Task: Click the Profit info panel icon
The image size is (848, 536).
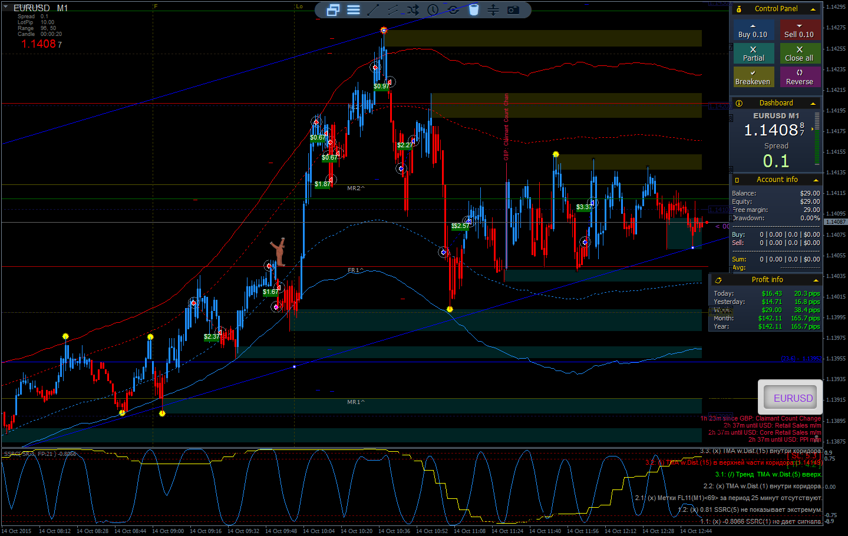Action: click(718, 280)
